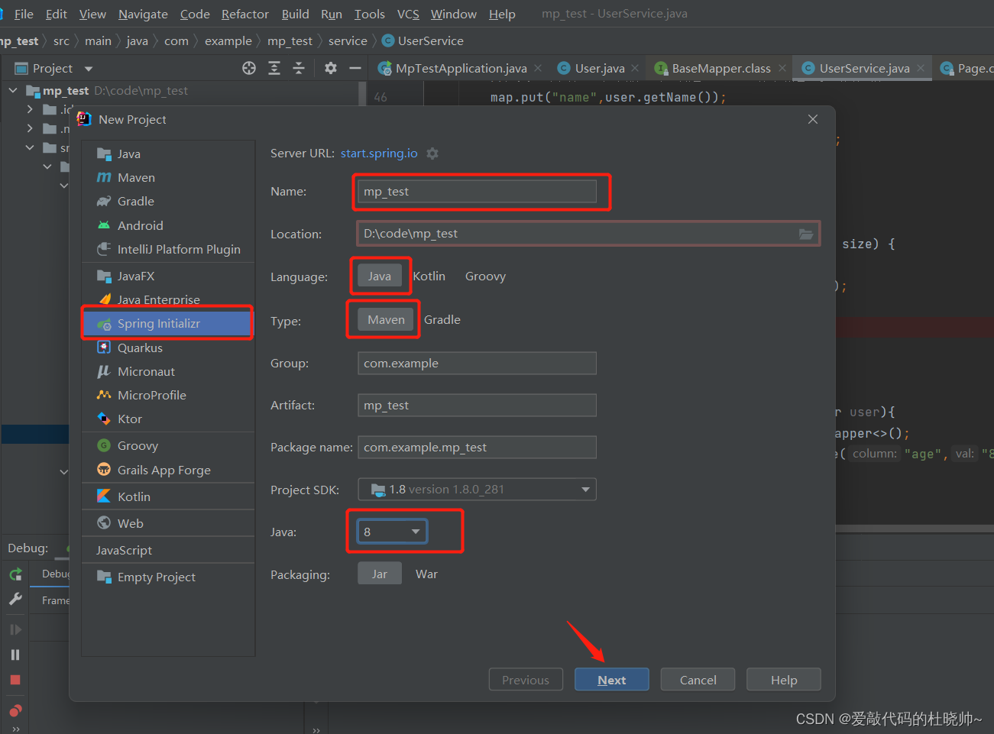Image resolution: width=994 pixels, height=734 pixels.
Task: Switch to the User.java tab
Action: tap(599, 68)
